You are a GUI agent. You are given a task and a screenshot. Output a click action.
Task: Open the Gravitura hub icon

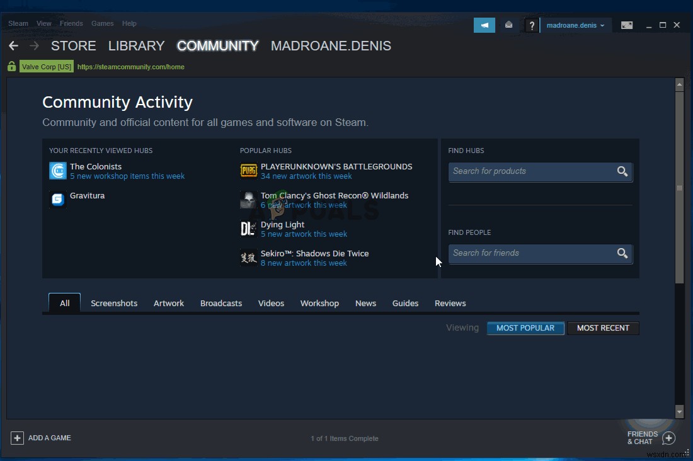point(58,200)
